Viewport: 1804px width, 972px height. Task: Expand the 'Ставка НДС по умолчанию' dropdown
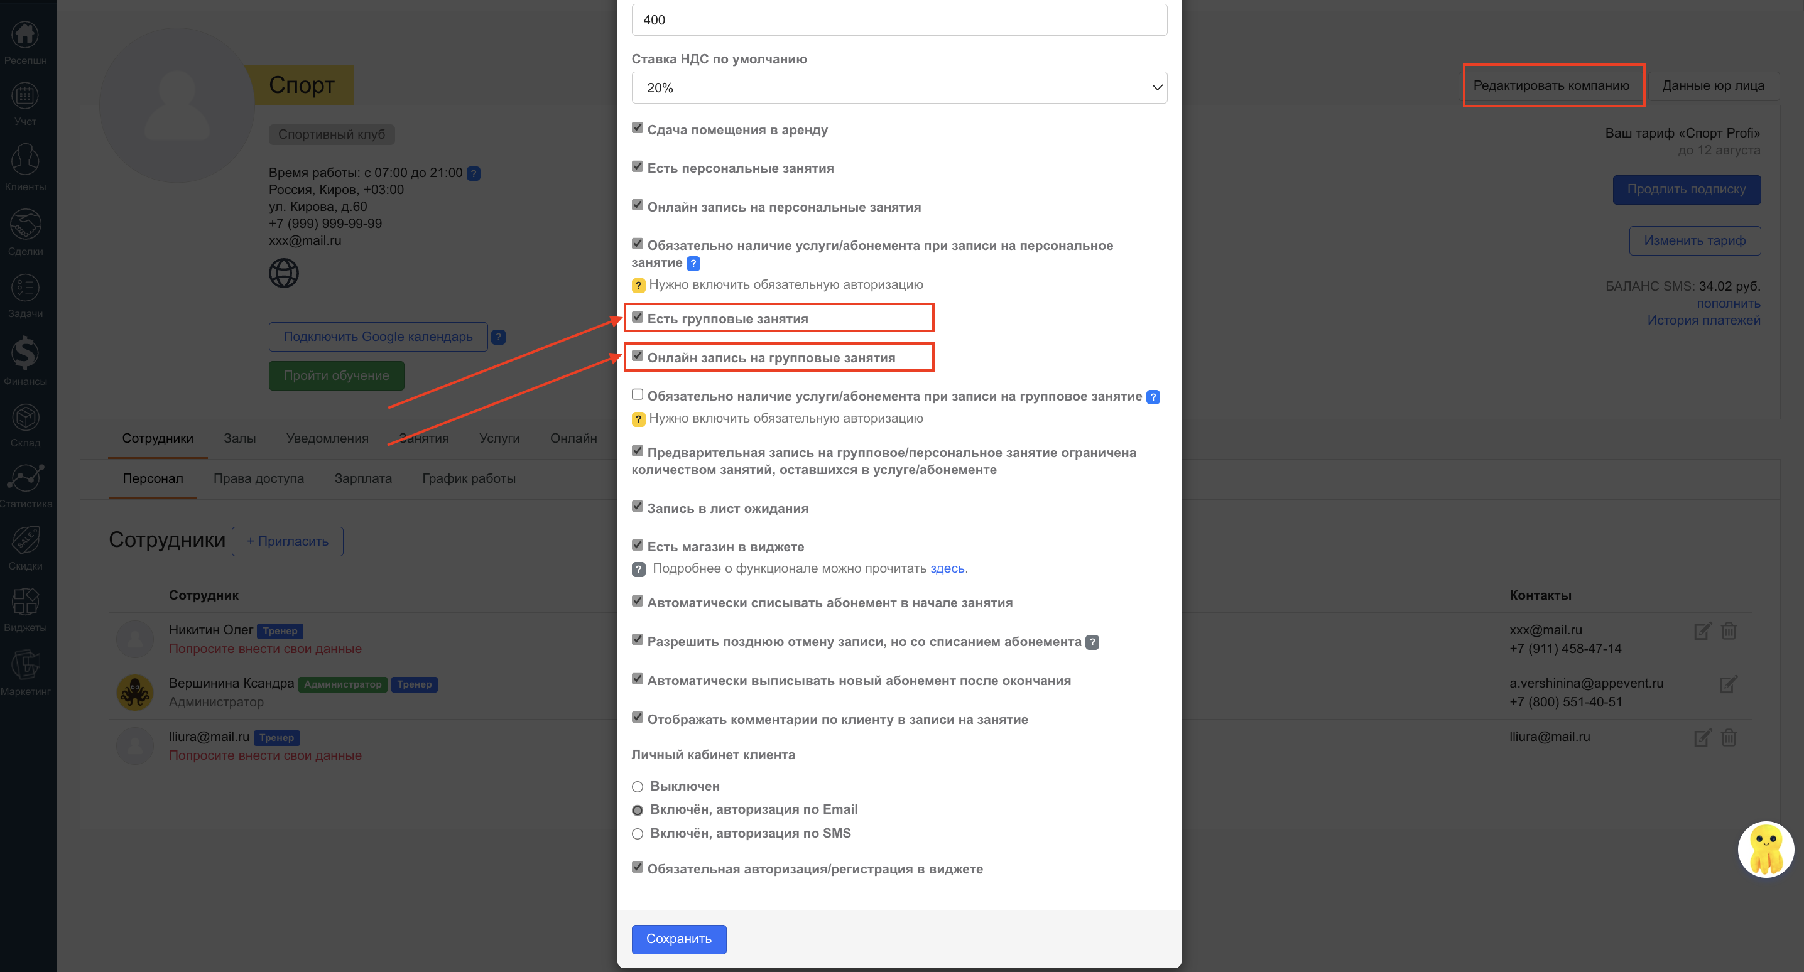(898, 87)
